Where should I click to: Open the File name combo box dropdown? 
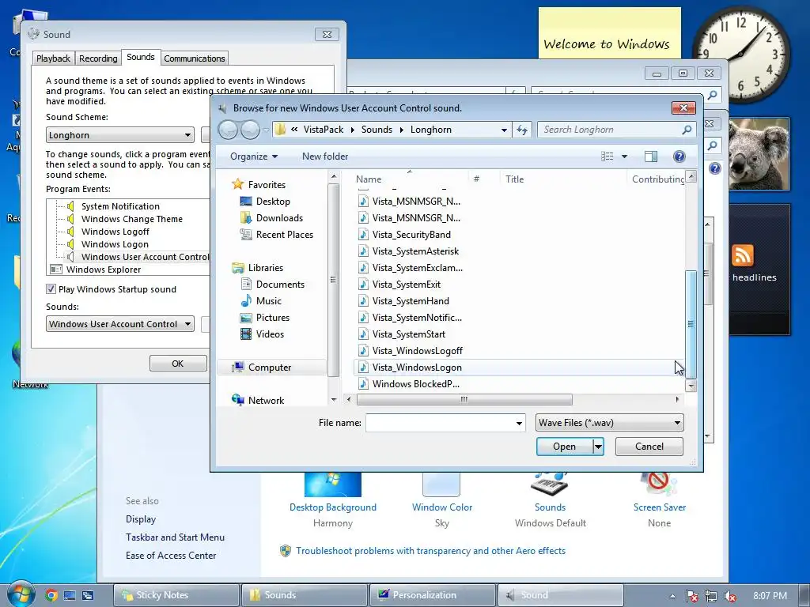click(519, 424)
